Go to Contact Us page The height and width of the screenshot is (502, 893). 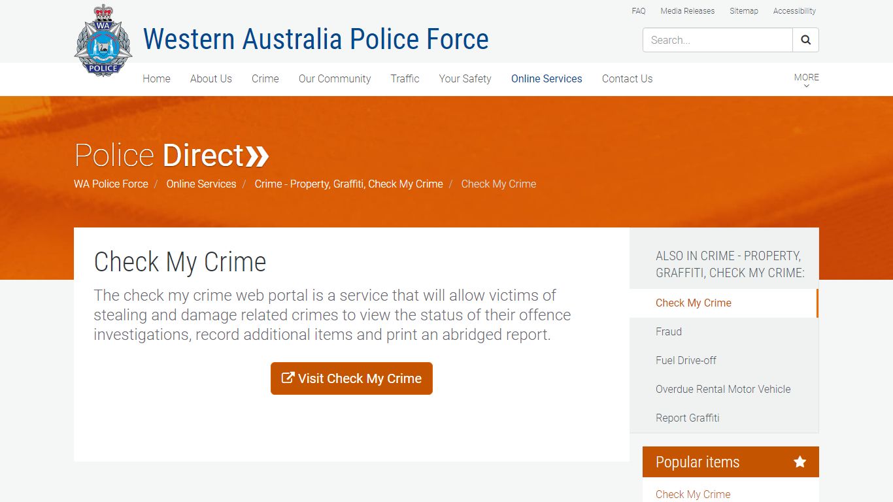[627, 78]
